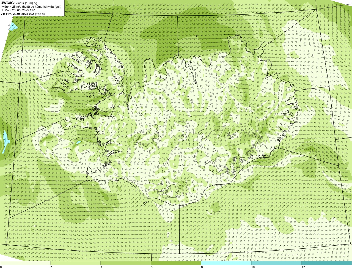Click the legend scale label '0'
The image size is (352, 269).
(1, 267)
